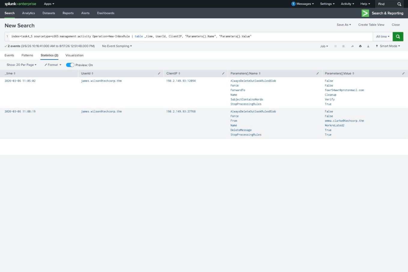Viewport: 408px width, 272px height.
Task: Stop the search job
Action: [x=343, y=46]
